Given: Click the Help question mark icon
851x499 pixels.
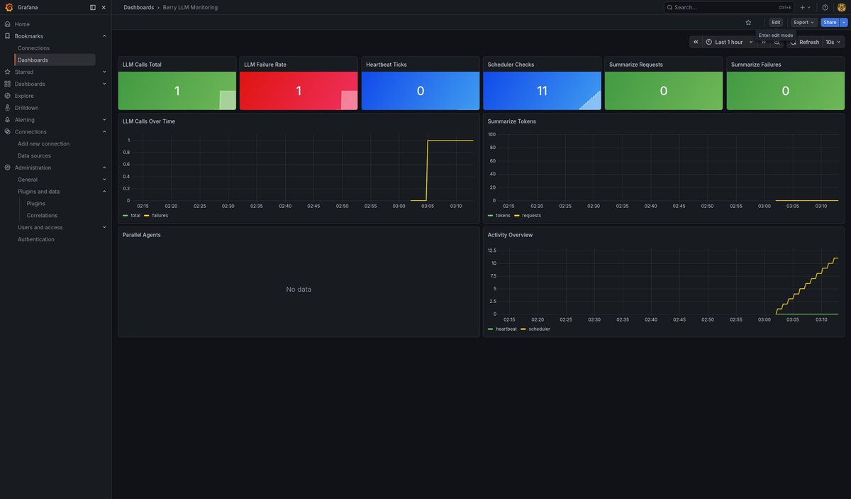Looking at the screenshot, I should tap(825, 7).
